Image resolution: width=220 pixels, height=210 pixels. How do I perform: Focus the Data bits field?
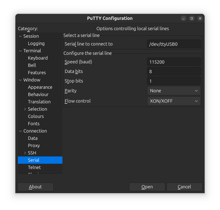[x=174, y=71]
